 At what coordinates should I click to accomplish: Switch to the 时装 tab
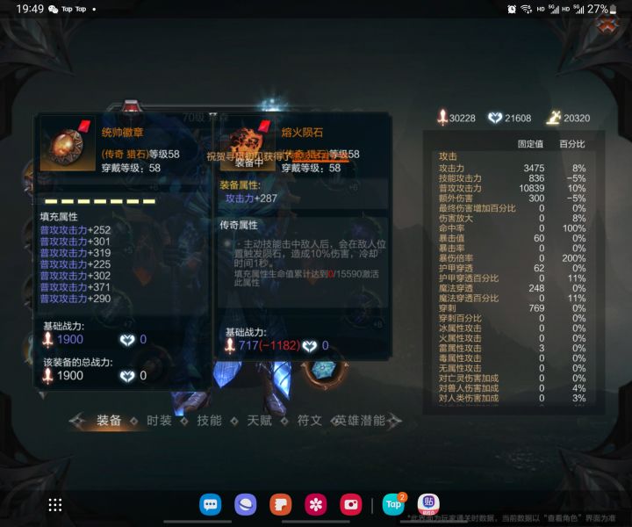159,421
